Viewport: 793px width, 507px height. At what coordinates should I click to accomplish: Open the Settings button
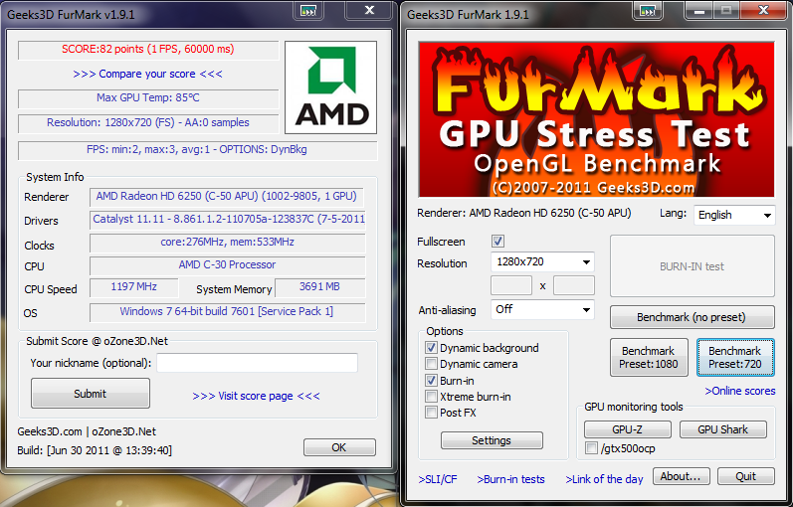coord(492,440)
